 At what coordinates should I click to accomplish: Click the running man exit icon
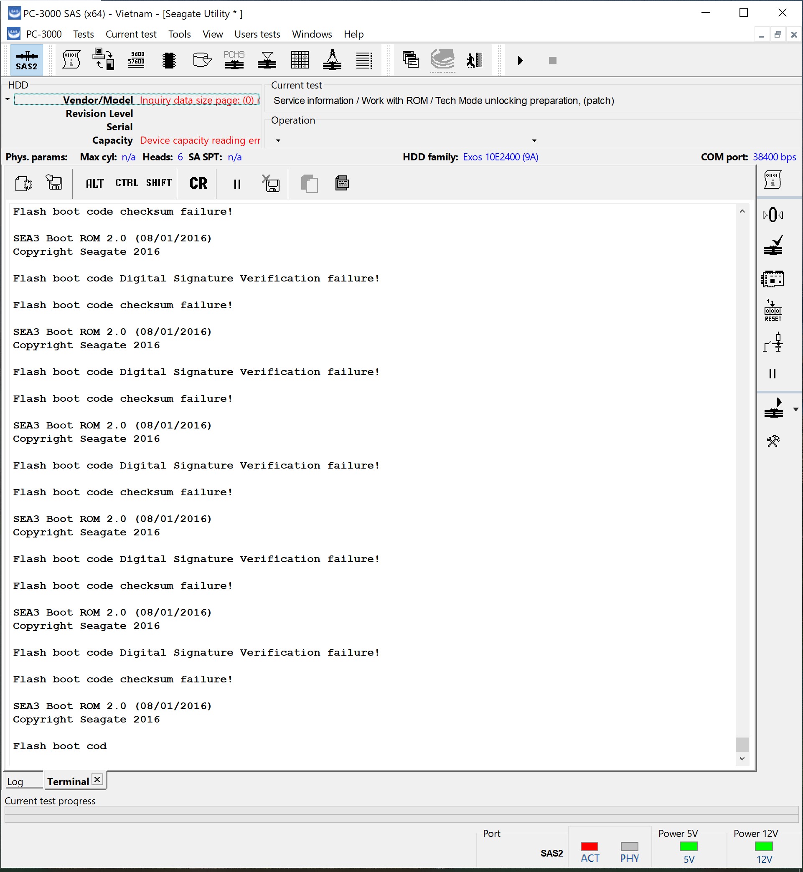(475, 60)
